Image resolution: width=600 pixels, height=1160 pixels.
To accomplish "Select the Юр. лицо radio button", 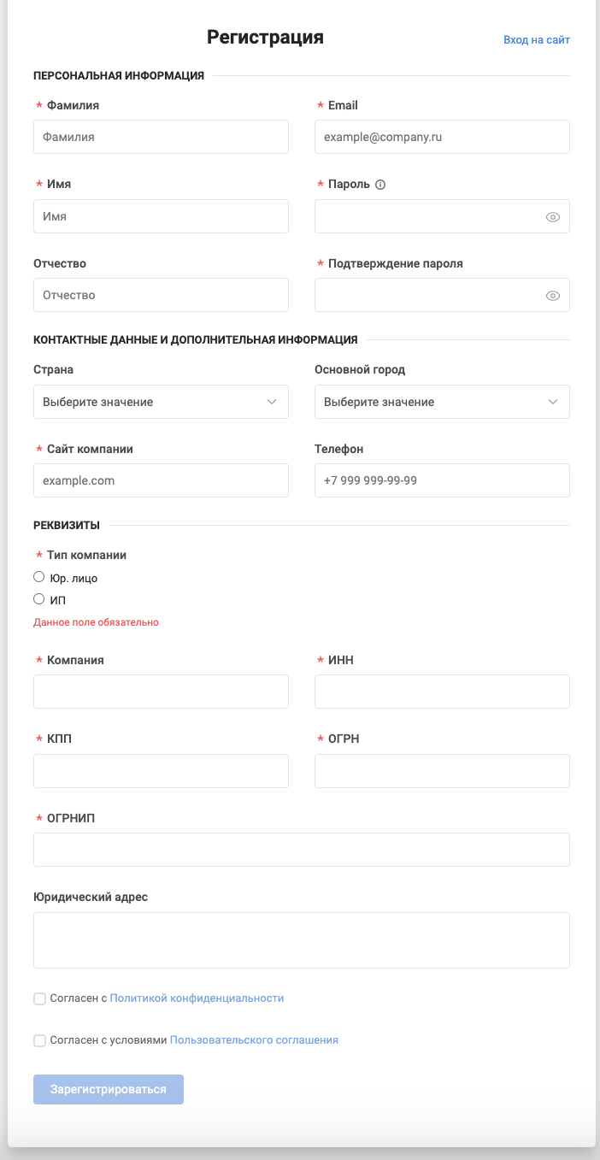I will click(x=39, y=578).
